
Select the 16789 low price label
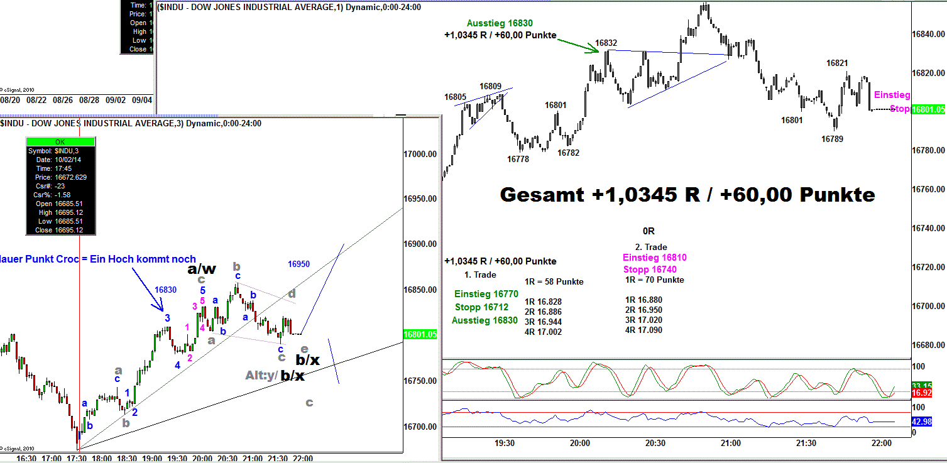(833, 139)
